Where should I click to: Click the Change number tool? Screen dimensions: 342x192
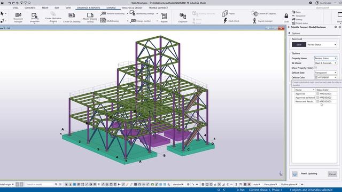click(141, 21)
